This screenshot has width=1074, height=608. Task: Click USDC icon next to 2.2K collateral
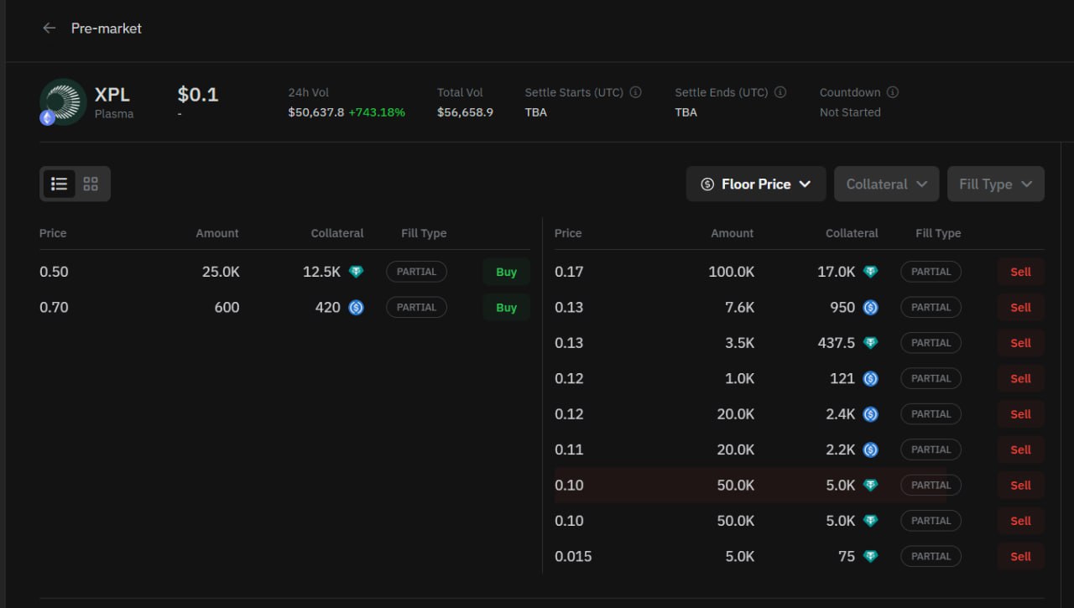pyautogui.click(x=871, y=450)
